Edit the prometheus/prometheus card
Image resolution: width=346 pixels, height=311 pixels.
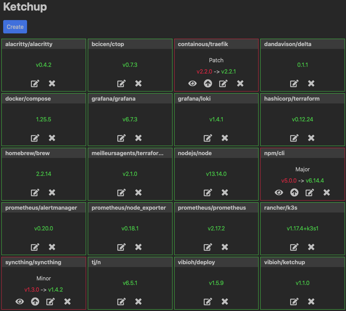208,247
